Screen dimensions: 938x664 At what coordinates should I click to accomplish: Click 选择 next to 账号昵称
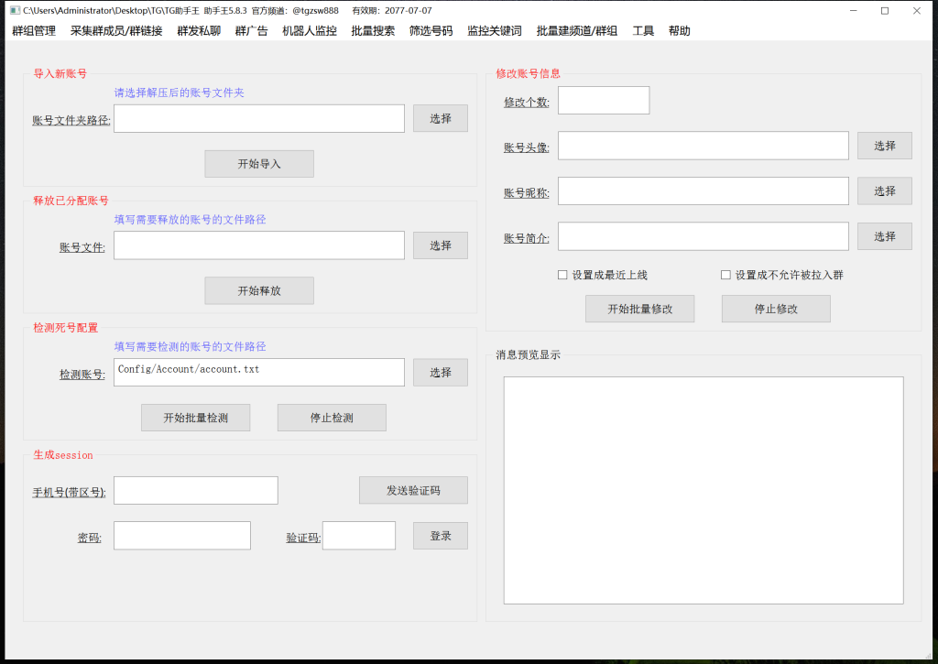[884, 190]
